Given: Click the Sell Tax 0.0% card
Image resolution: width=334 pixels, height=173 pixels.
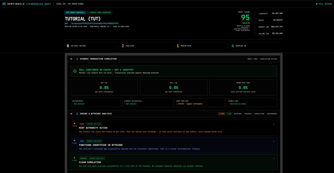Looking at the screenshot, I should pos(173,87).
